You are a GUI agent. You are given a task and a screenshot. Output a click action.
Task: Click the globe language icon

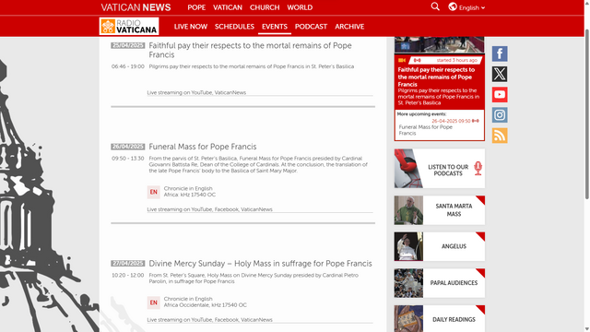click(453, 6)
